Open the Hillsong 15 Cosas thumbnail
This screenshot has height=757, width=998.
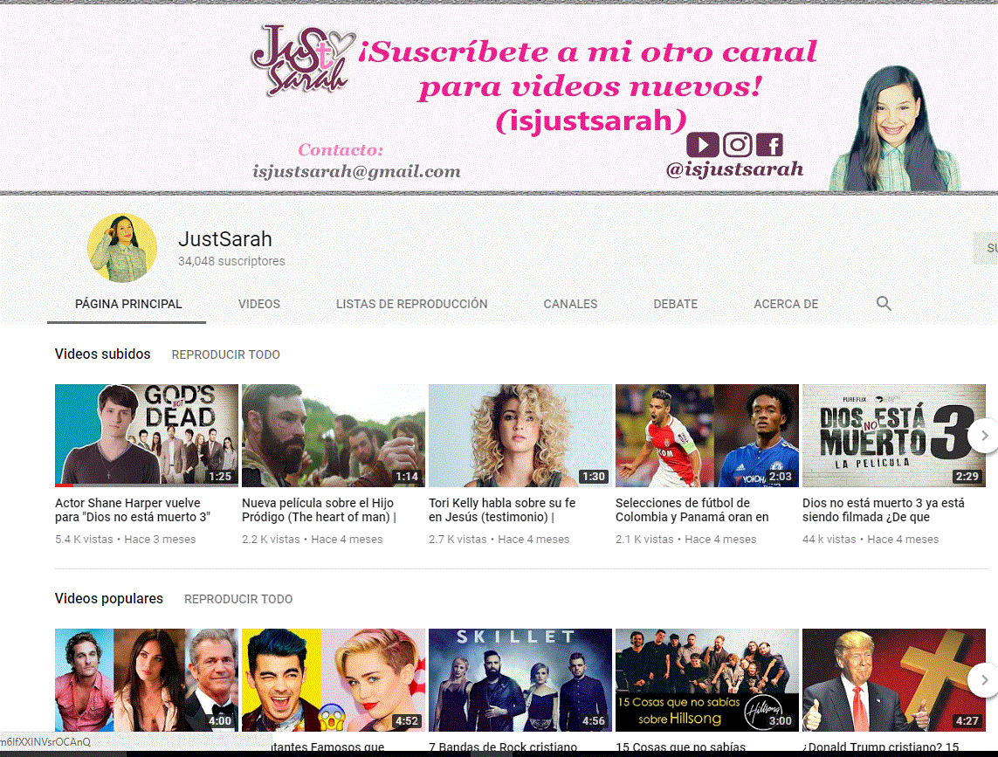[x=707, y=680]
